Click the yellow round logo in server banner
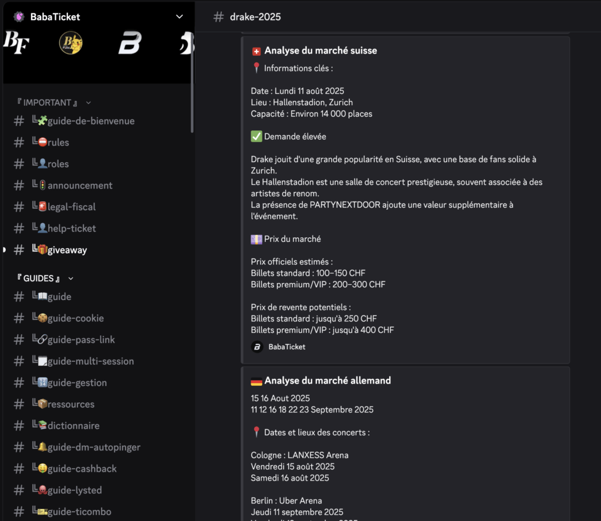Image resolution: width=601 pixels, height=521 pixels. [x=70, y=43]
